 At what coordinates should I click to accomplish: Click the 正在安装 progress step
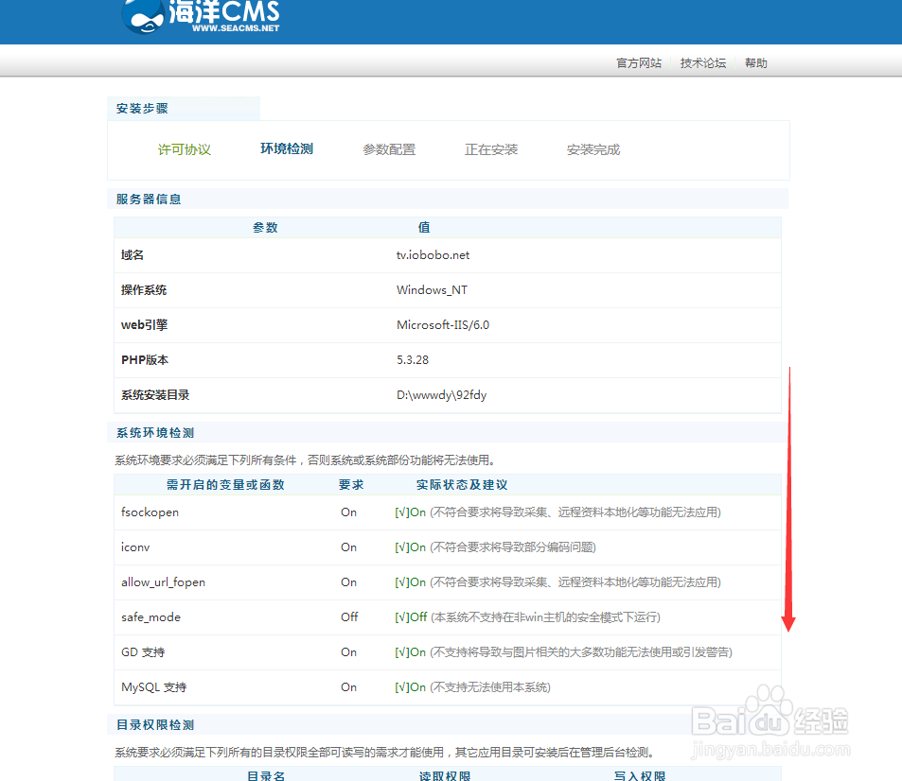[491, 148]
